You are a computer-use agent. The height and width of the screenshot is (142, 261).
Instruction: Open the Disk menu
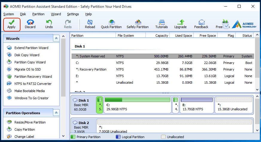pyautogui.click(x=23, y=14)
